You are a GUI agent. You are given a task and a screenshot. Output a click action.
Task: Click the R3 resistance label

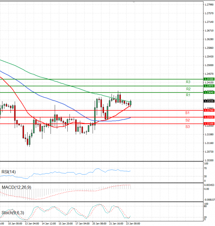click(x=188, y=82)
